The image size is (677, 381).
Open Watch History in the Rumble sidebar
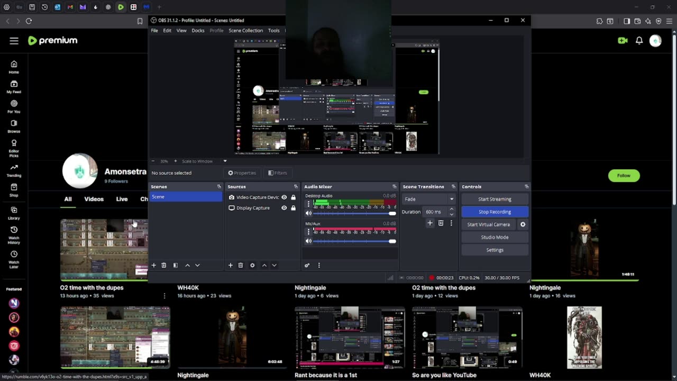coord(14,234)
